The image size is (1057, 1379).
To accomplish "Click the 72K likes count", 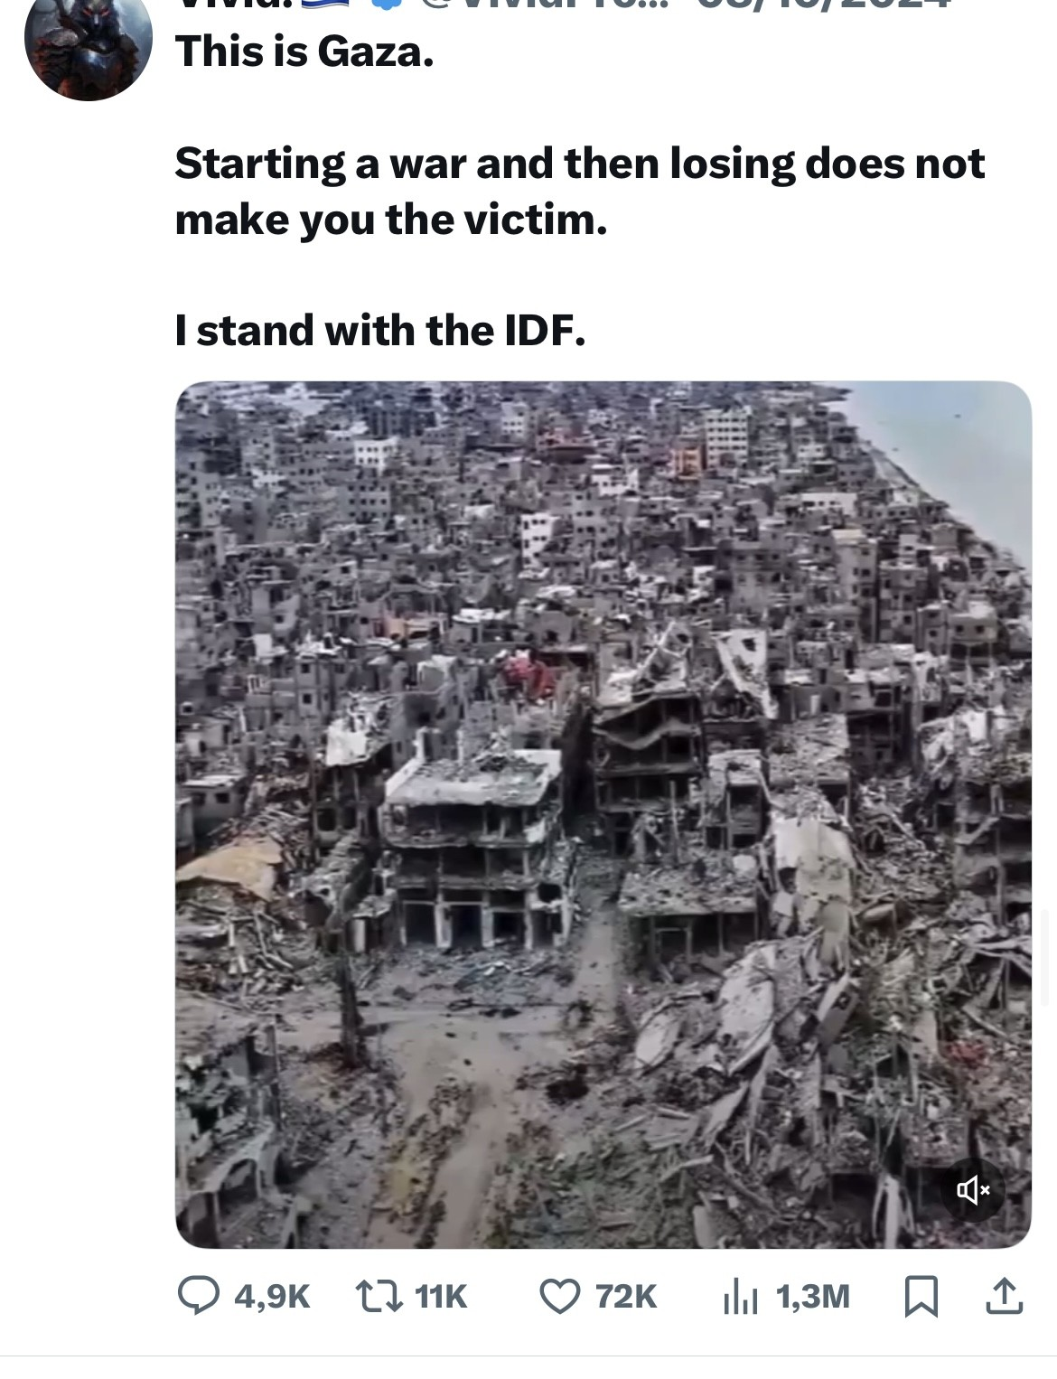I will point(626,1297).
